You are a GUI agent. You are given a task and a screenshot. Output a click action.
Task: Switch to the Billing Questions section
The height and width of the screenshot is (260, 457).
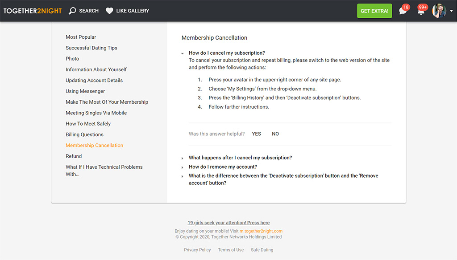tap(84, 134)
